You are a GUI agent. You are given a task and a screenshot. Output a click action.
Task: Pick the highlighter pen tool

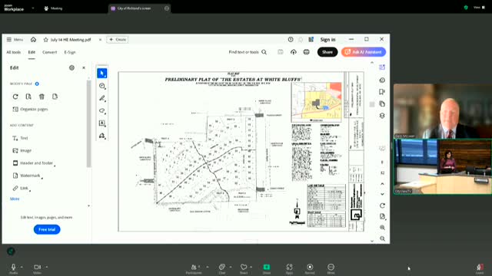102,98
